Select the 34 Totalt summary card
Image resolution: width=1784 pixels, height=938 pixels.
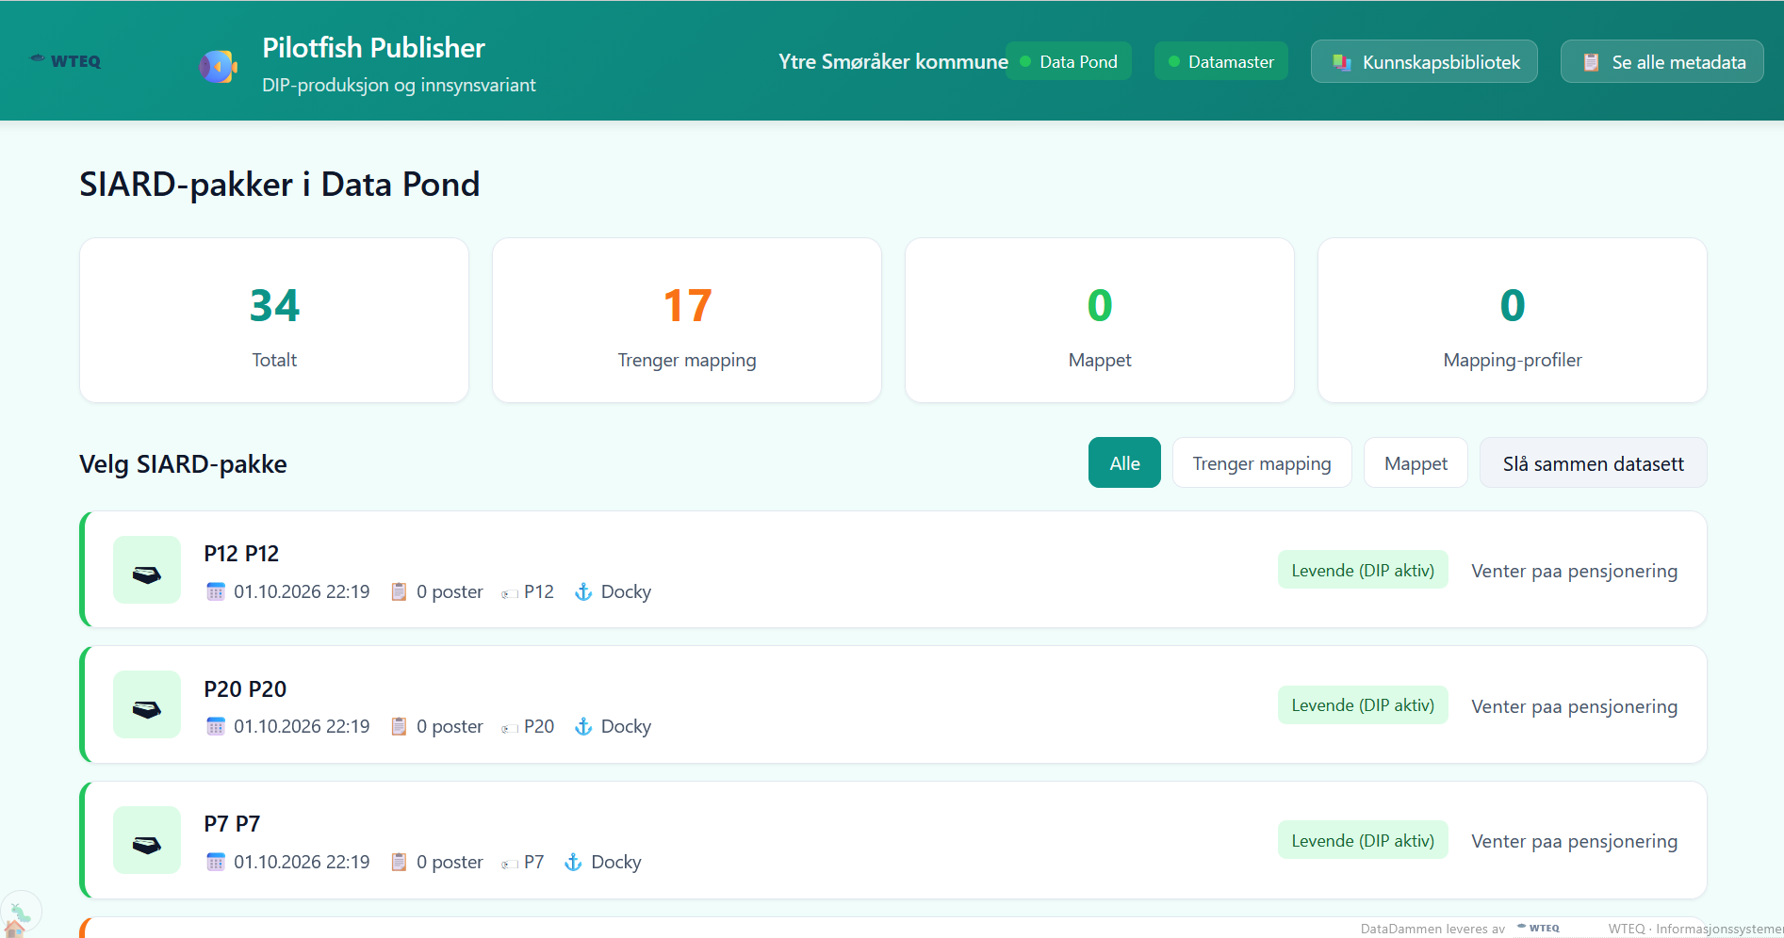pyautogui.click(x=274, y=320)
